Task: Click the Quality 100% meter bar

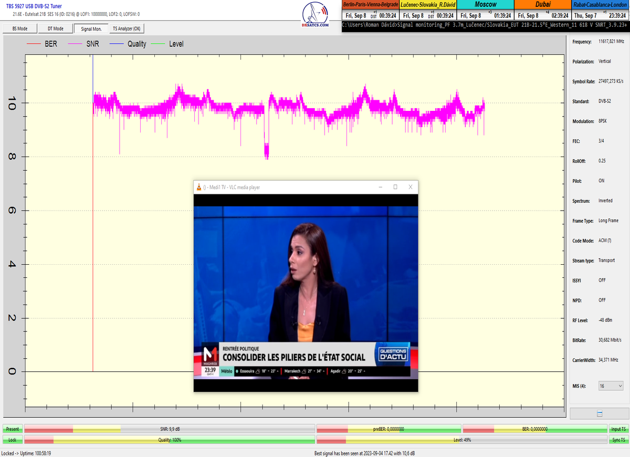Action: [170, 440]
